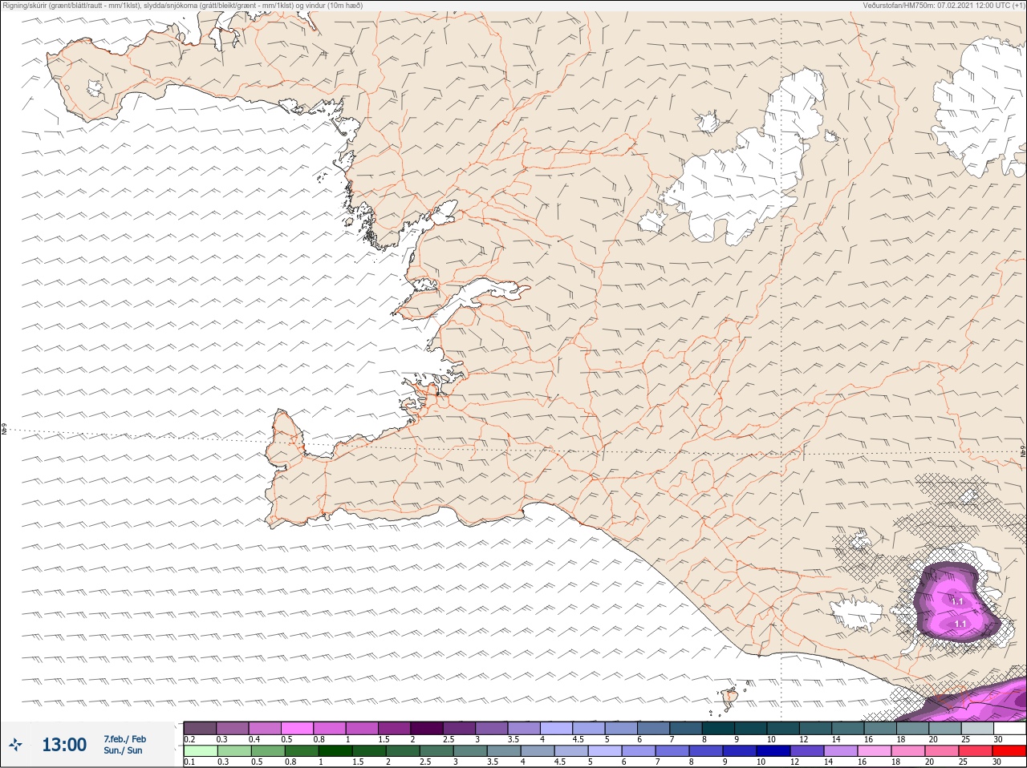The height and width of the screenshot is (768, 1027).
Task: Click the small island off the south coast
Action: tap(730, 699)
